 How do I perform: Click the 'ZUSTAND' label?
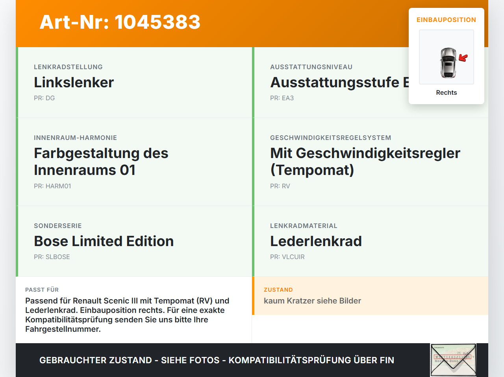tap(278, 290)
